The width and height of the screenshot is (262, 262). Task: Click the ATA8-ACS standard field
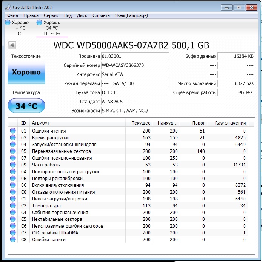tap(178, 102)
